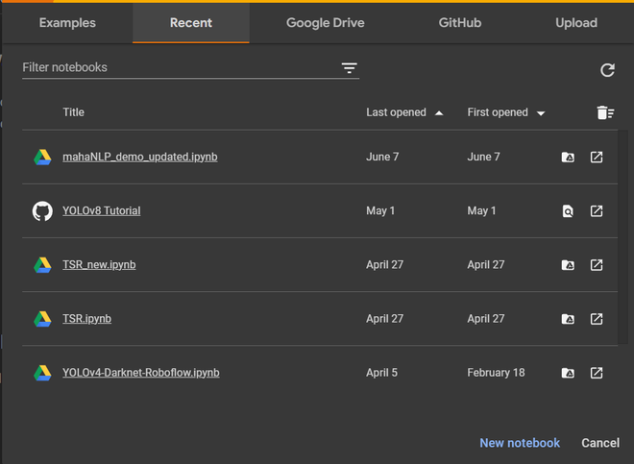This screenshot has height=464, width=634.
Task: Open TSR_new.ipynb in new tab icon
Action: pos(597,265)
